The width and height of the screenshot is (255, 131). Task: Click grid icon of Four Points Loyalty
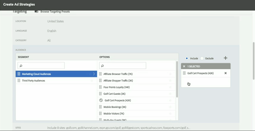(x=101, y=87)
